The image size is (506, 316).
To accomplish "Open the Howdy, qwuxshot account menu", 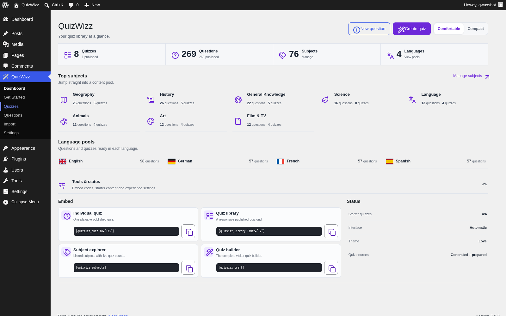I will point(483,5).
